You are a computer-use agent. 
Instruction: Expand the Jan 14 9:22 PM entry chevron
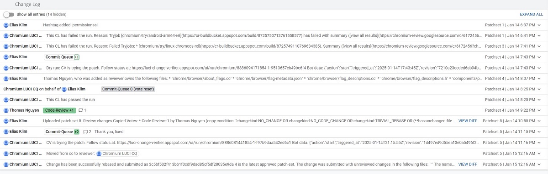pyautogui.click(x=539, y=110)
